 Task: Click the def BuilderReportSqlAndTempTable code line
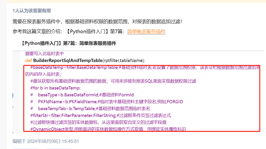(x=85, y=60)
